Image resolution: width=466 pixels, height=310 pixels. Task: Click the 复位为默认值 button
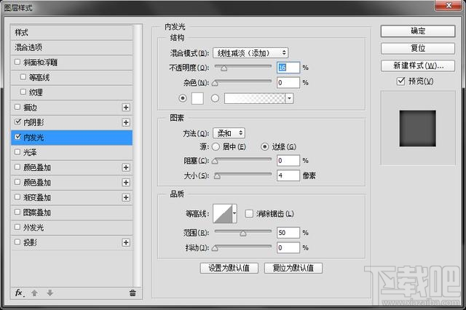coord(293,268)
